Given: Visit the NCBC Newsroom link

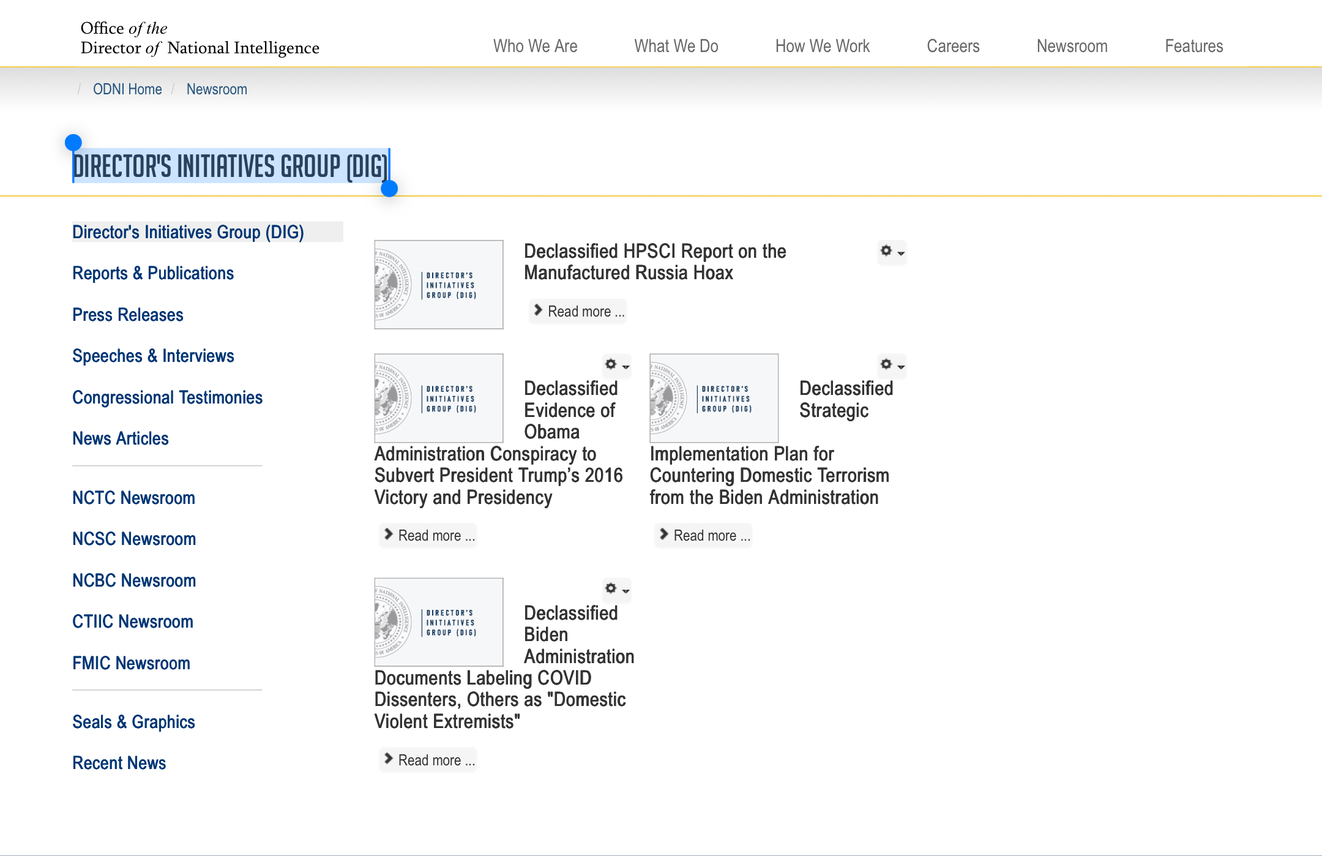Looking at the screenshot, I should tap(134, 580).
